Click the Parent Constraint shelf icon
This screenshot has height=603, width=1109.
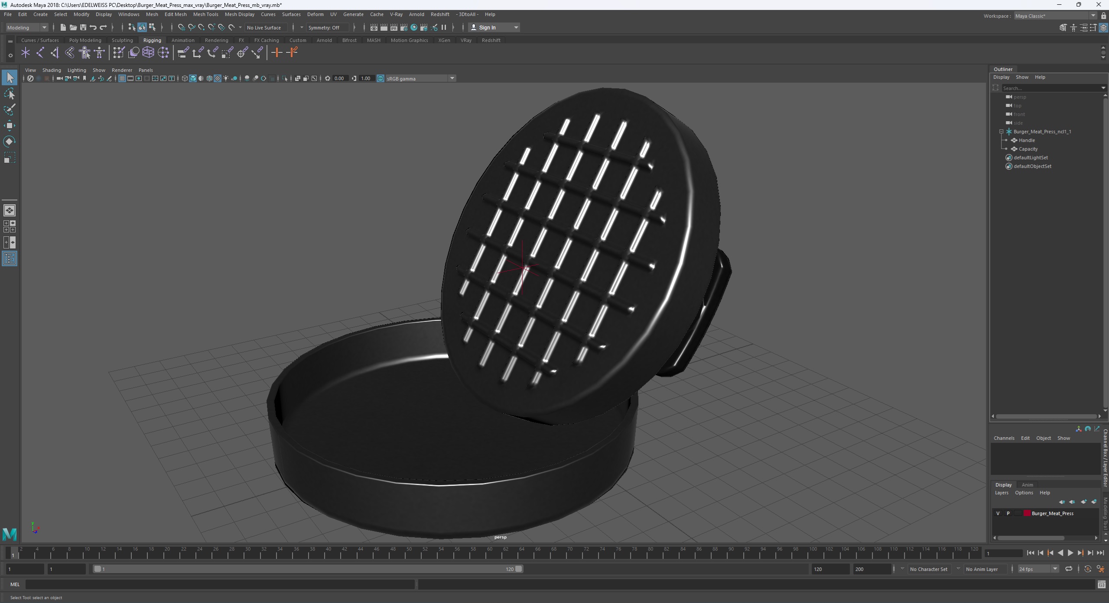pos(183,53)
